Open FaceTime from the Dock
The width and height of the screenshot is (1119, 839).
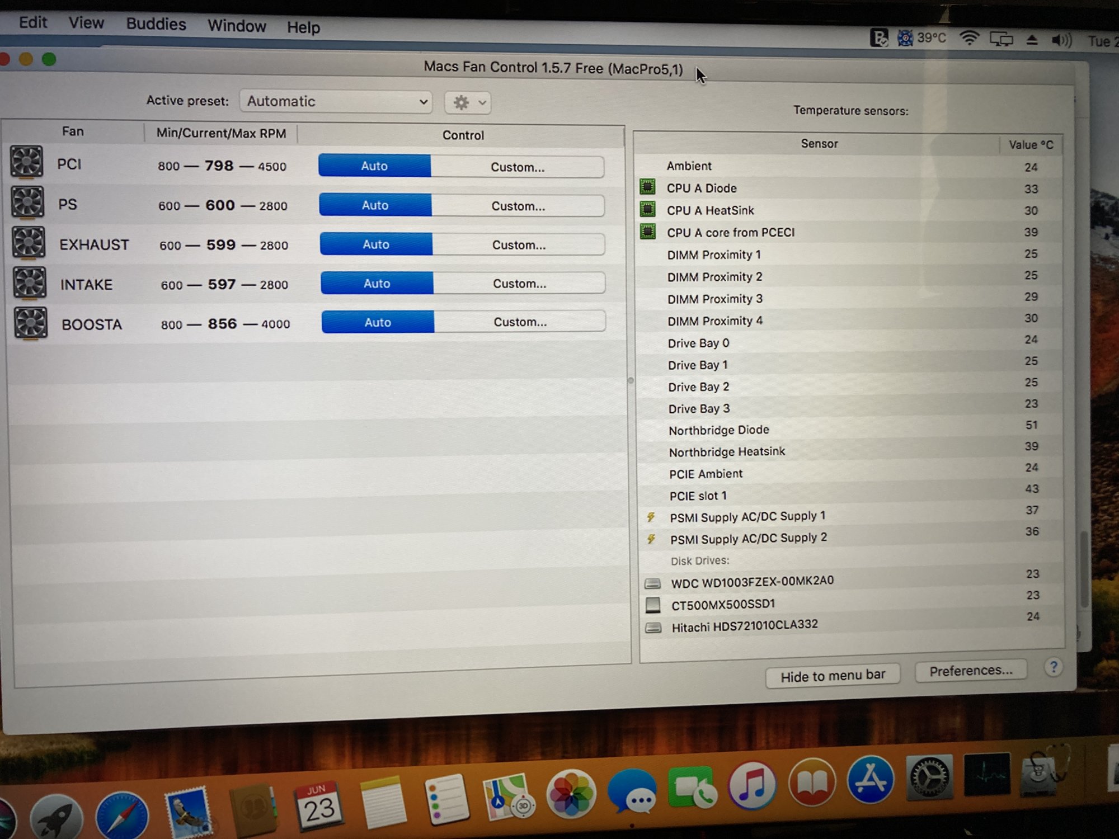point(693,788)
